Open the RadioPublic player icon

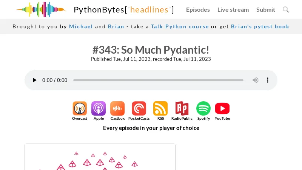click(182, 108)
